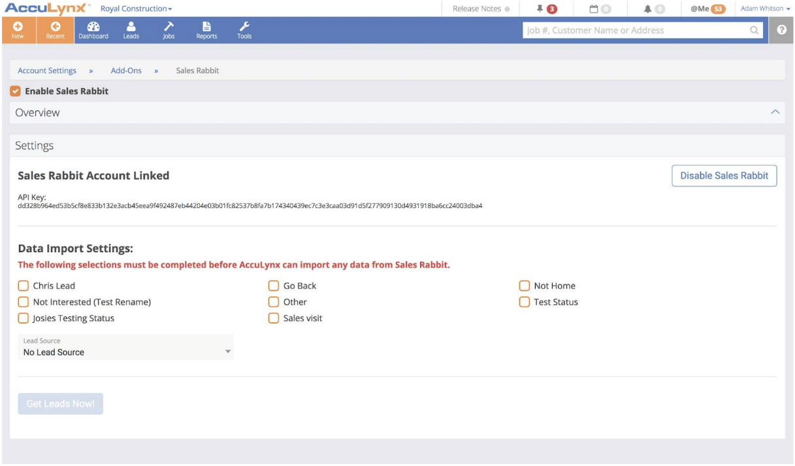This screenshot has width=795, height=466.
Task: Open Release Notes link
Action: pyautogui.click(x=480, y=8)
